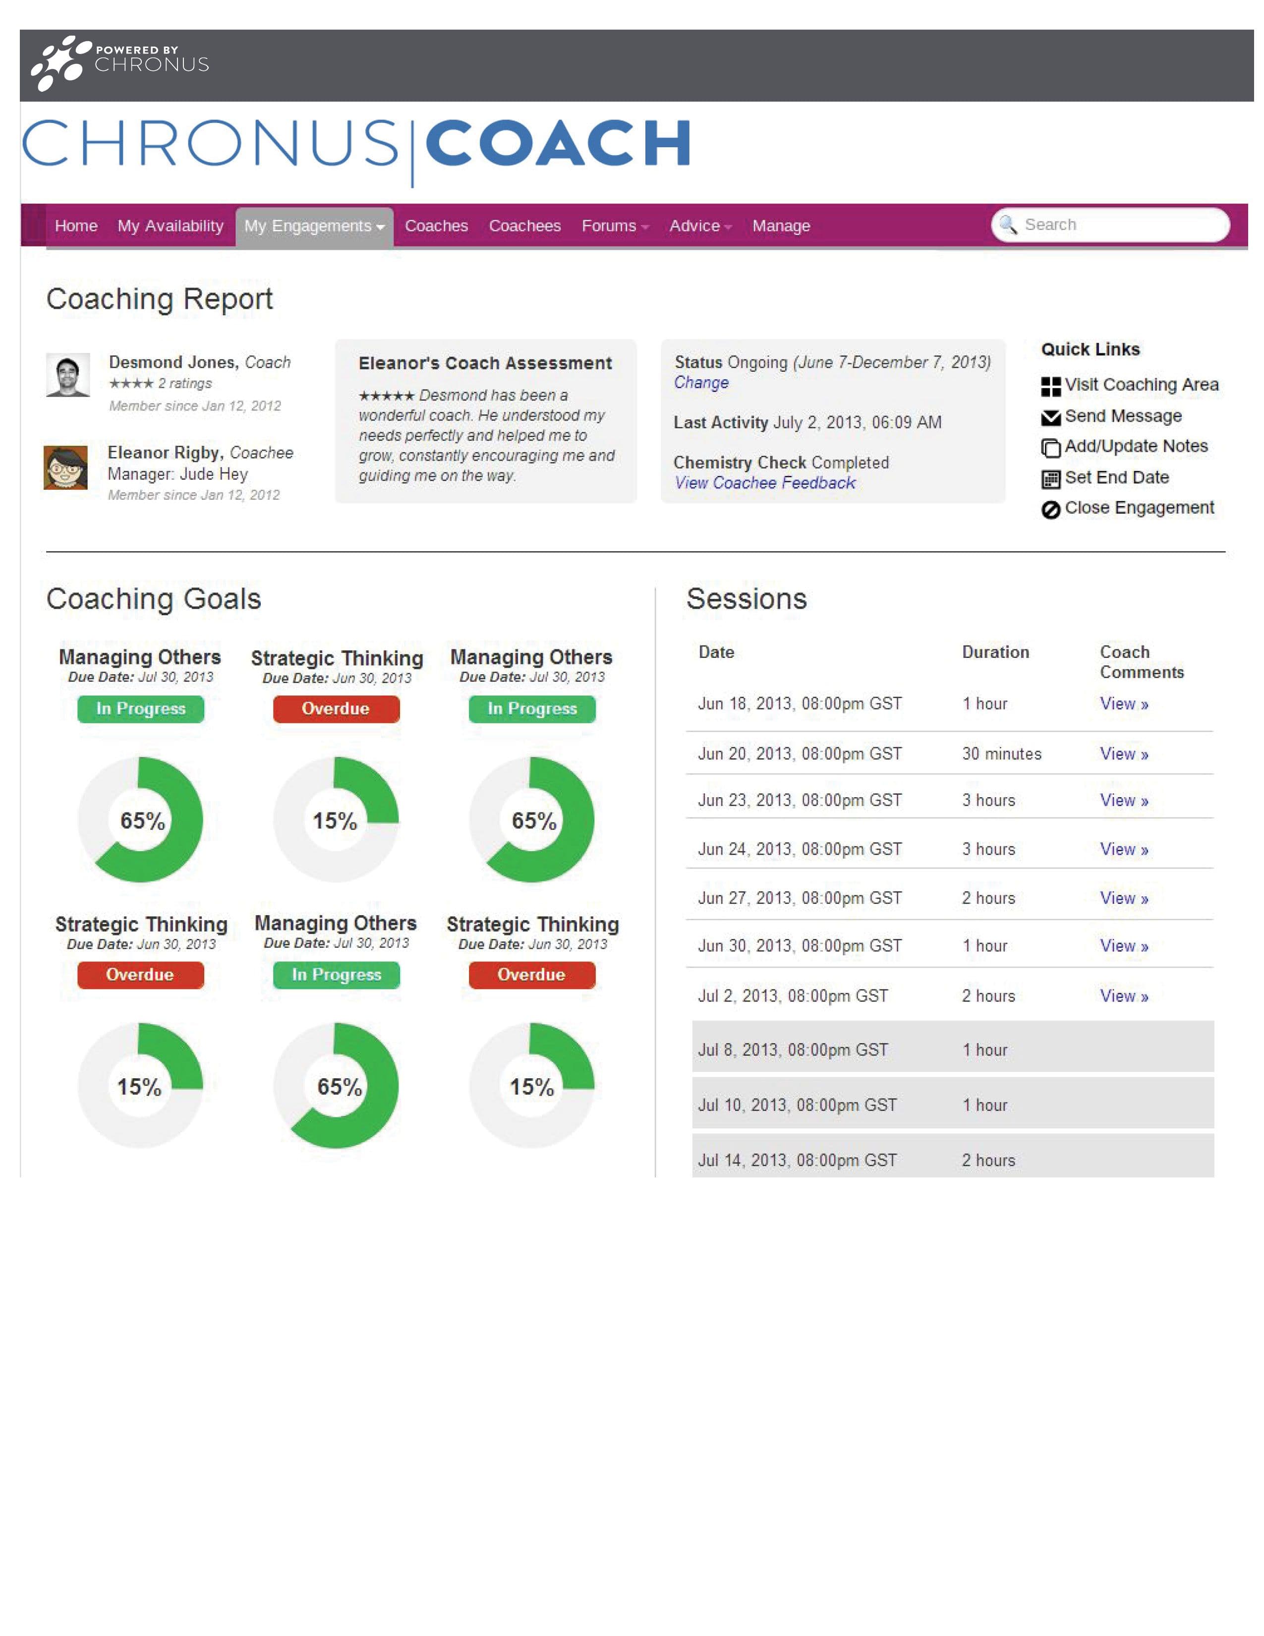Viewport: 1264px width, 1636px height.
Task: Click Close Engagement link text
Action: click(x=1139, y=508)
